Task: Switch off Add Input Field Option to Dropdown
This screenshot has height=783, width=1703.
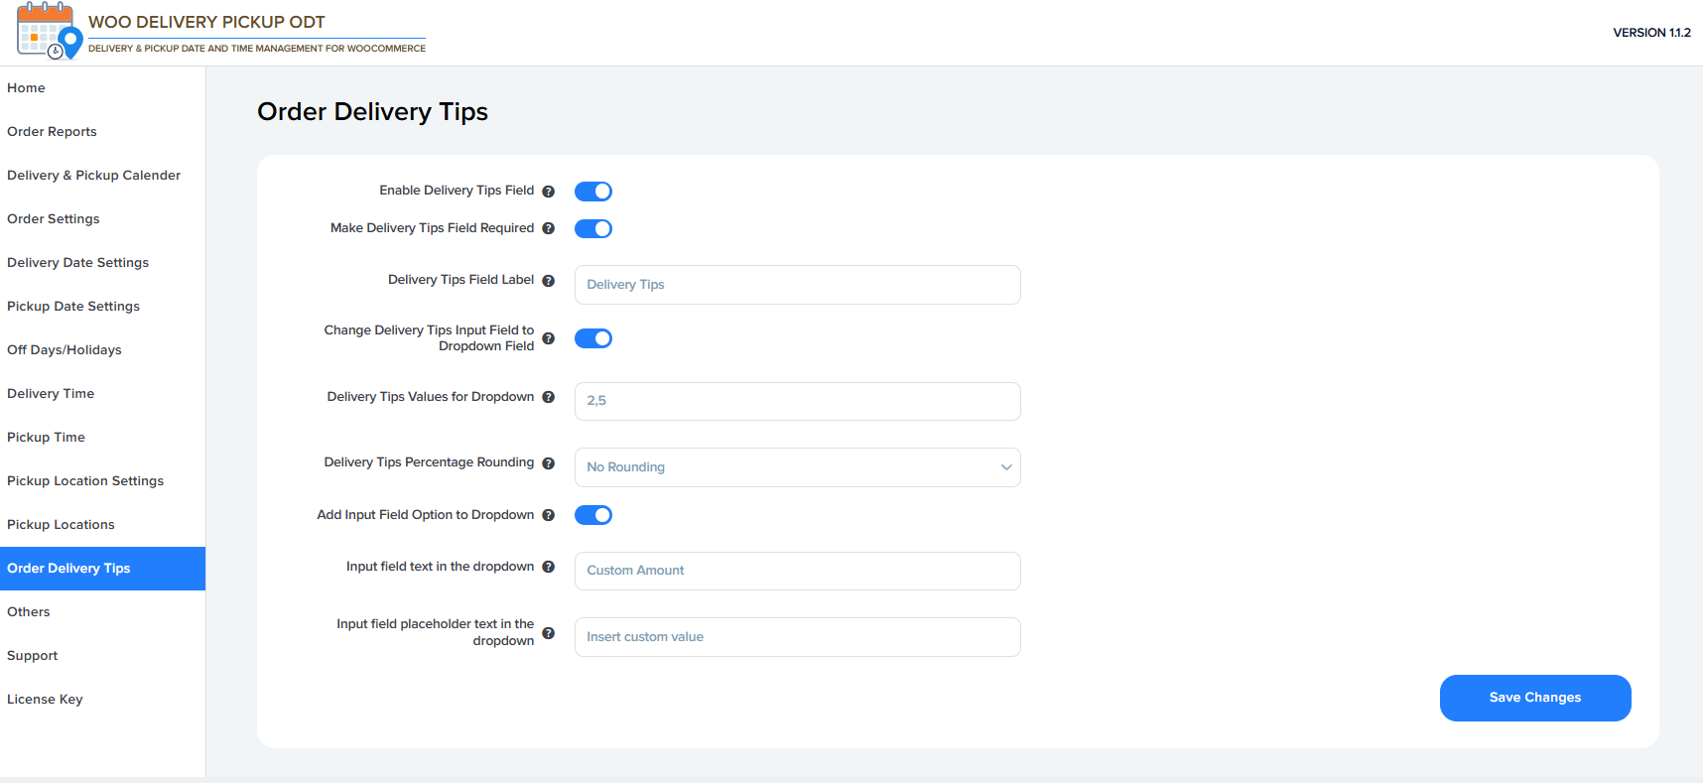Action: (x=593, y=515)
